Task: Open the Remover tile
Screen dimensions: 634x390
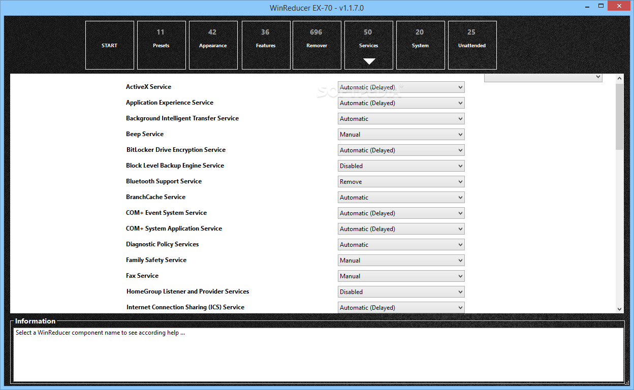Action: click(317, 45)
